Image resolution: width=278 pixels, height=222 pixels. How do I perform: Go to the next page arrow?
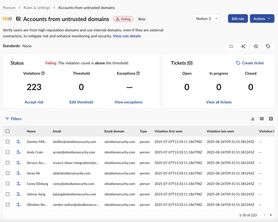click(x=271, y=215)
